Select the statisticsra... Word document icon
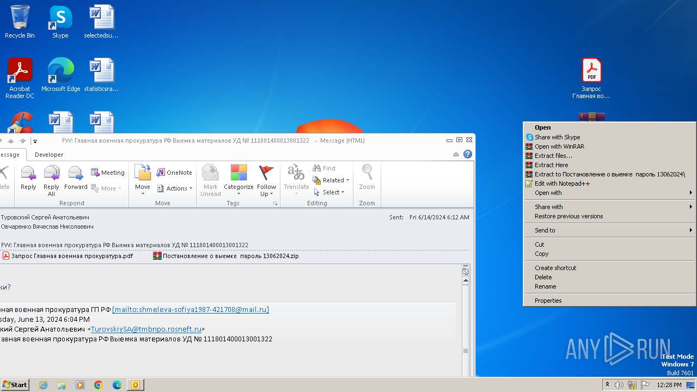The width and height of the screenshot is (697, 392). click(x=101, y=75)
